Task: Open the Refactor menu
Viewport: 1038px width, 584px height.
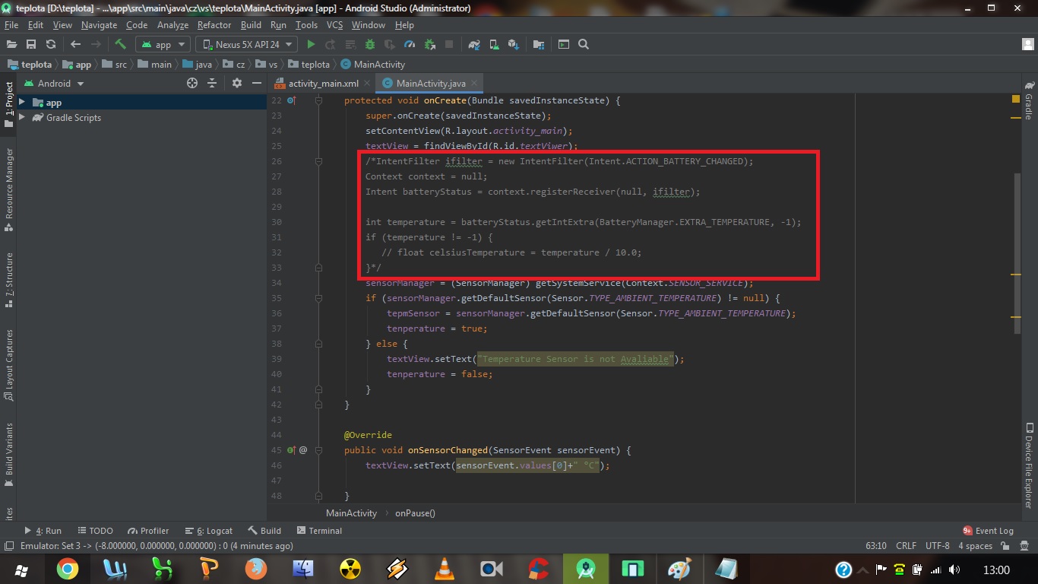Action: (214, 25)
